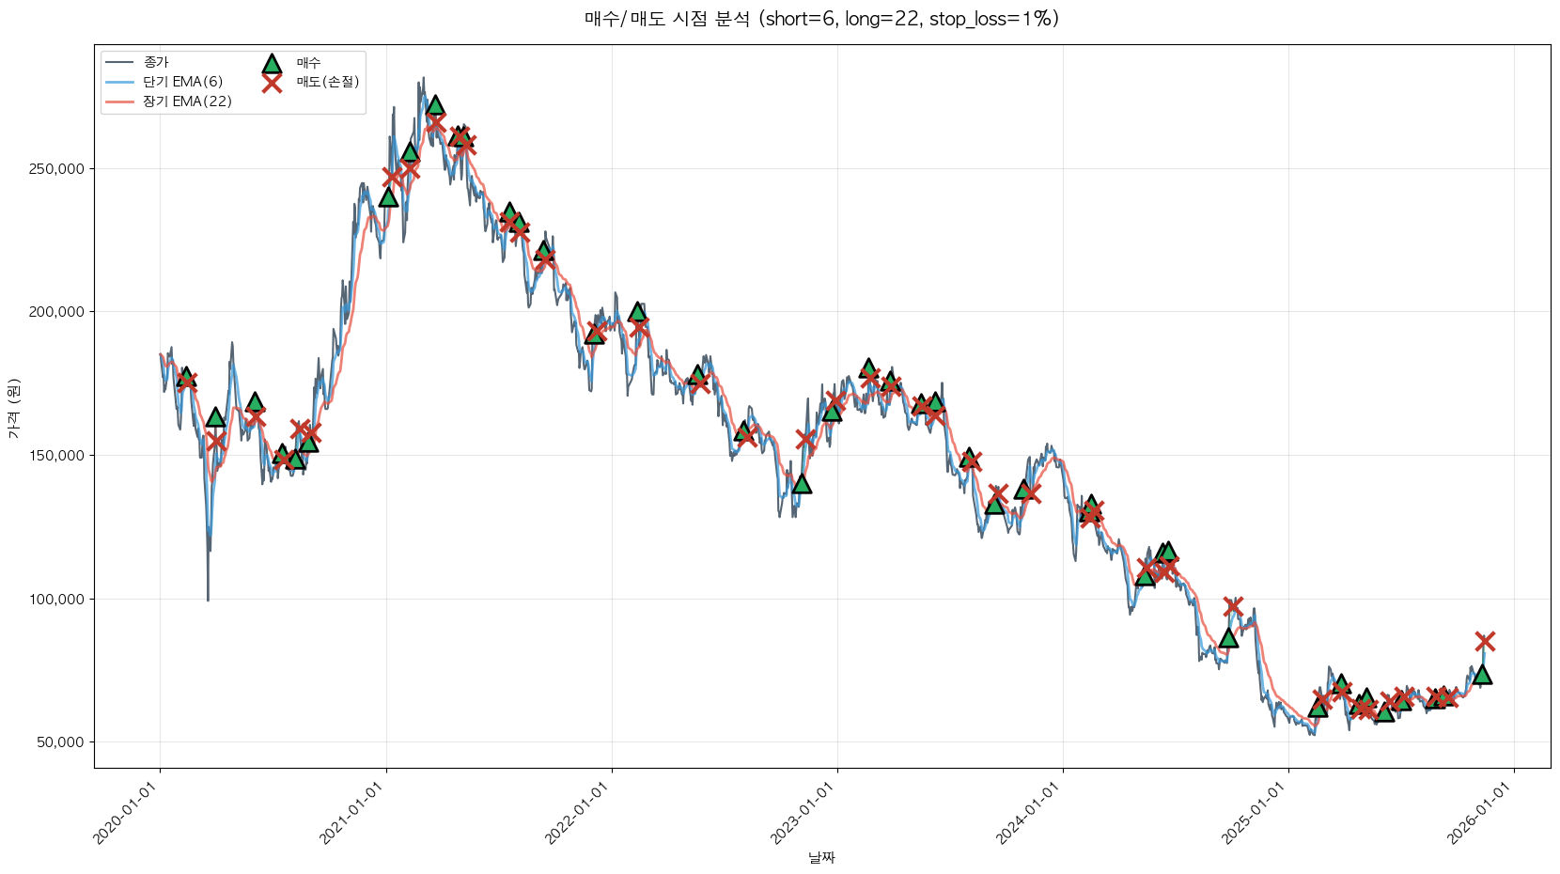The width and height of the screenshot is (1560, 874).
Task: Click the 가격 (원) y-axis title
Action: tap(13, 408)
